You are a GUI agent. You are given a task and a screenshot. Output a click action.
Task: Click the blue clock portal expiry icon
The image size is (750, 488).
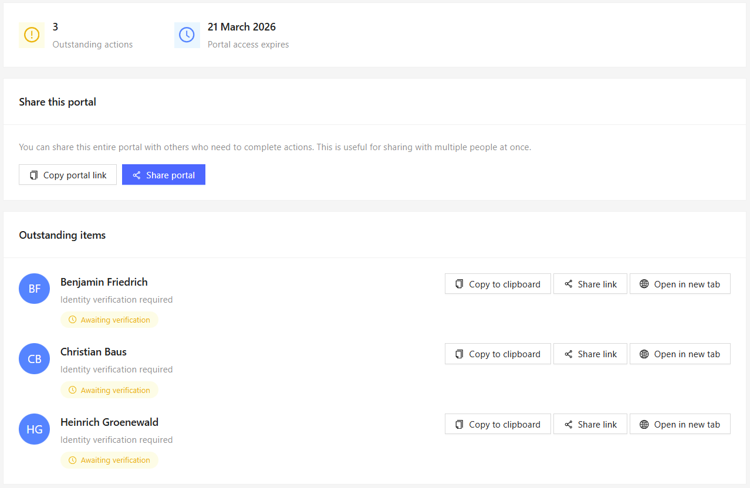[187, 35]
